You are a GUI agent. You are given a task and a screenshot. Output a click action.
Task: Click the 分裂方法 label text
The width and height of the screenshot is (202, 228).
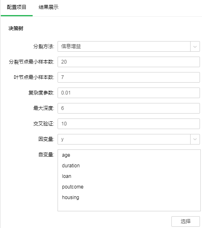coord(44,46)
